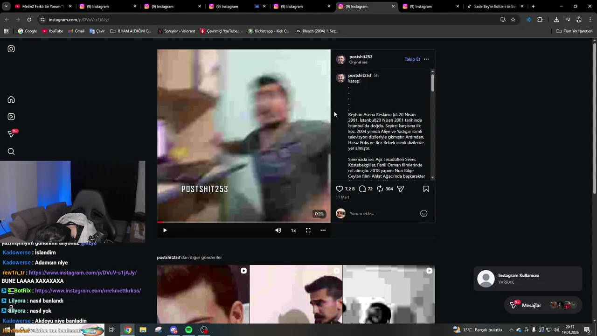597x336 pixels.
Task: Open mehmettkrkss Instagram link in chat
Action: tap(88, 291)
